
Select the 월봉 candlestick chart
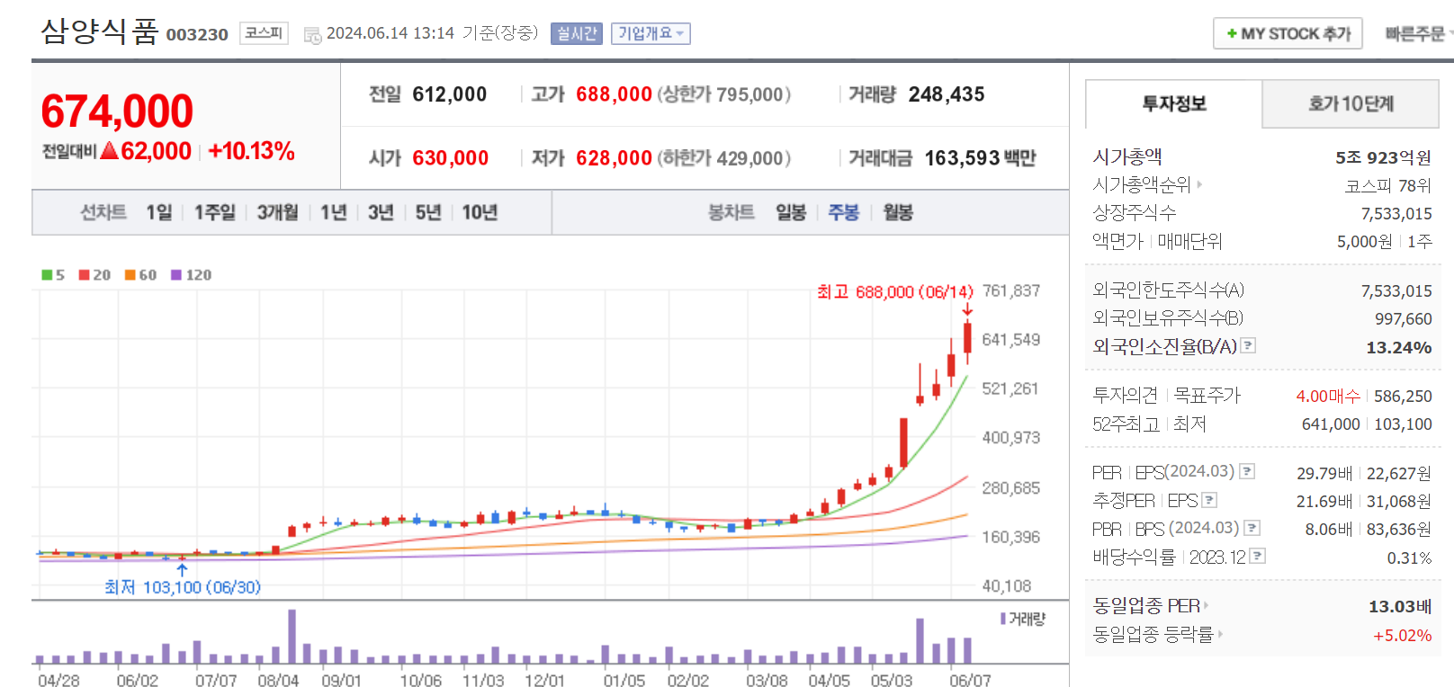pyautogui.click(x=898, y=212)
